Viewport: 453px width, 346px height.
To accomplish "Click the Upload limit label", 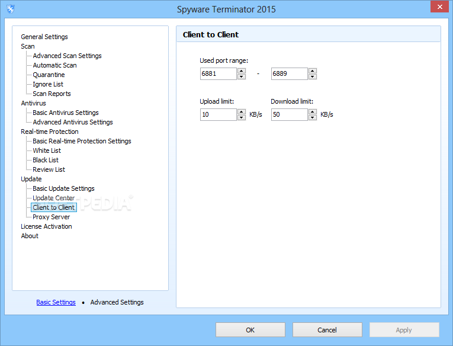I will [x=217, y=101].
